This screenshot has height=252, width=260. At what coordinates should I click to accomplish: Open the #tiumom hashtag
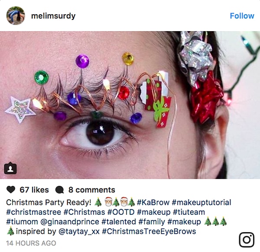click(21, 222)
